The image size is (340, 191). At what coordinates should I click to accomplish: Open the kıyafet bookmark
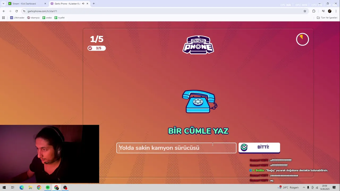59,18
